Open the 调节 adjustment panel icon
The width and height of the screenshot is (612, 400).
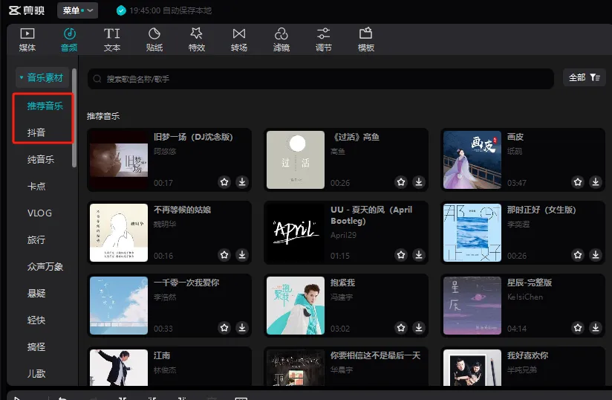323,39
